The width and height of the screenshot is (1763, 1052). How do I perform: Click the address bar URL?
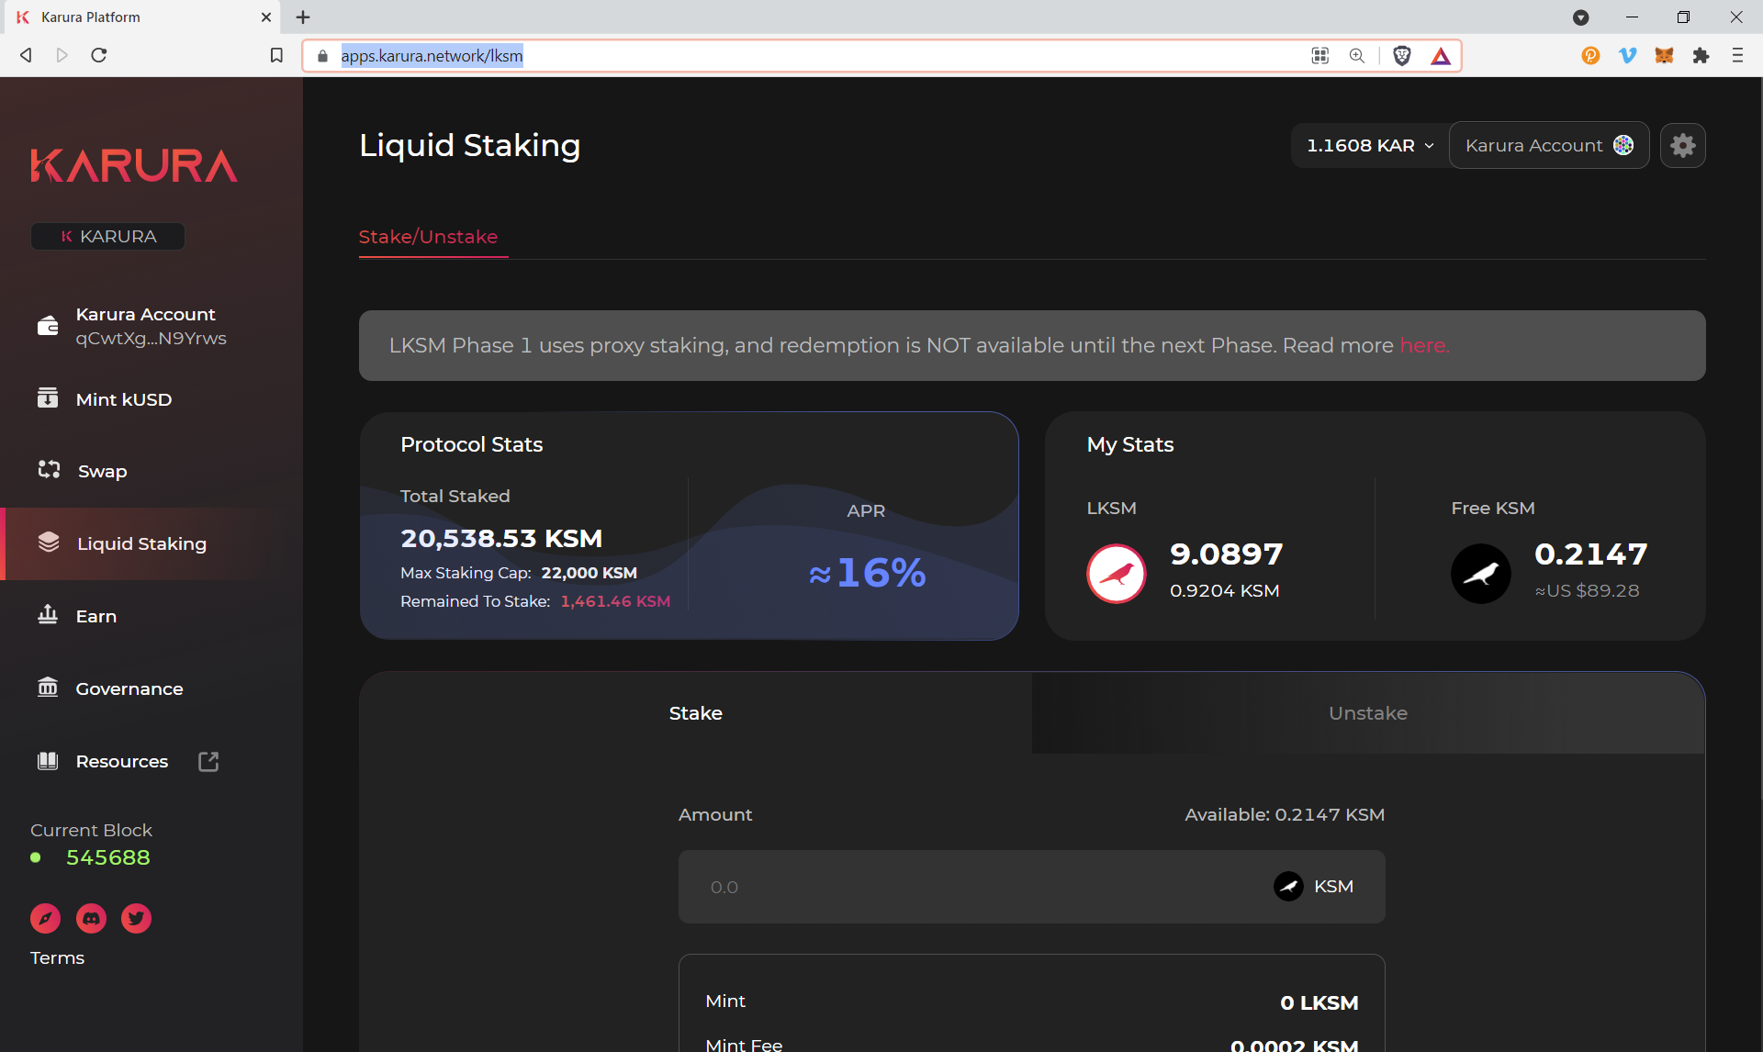432,56
